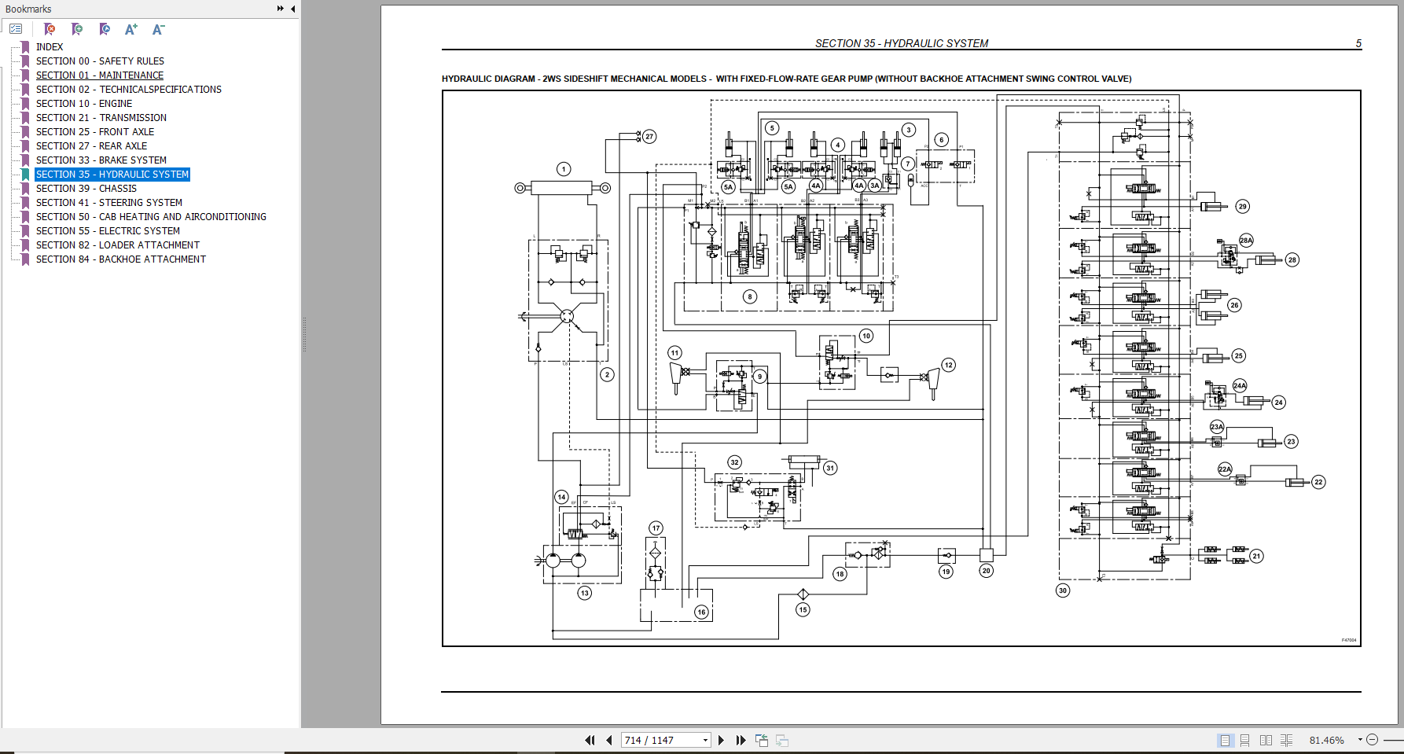Jump to the first page

tap(590, 740)
